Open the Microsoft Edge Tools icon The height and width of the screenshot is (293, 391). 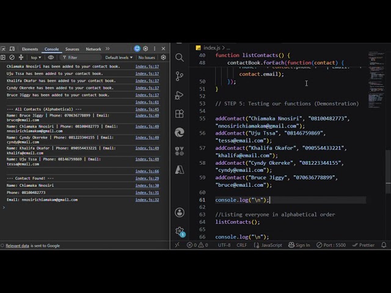179,132
